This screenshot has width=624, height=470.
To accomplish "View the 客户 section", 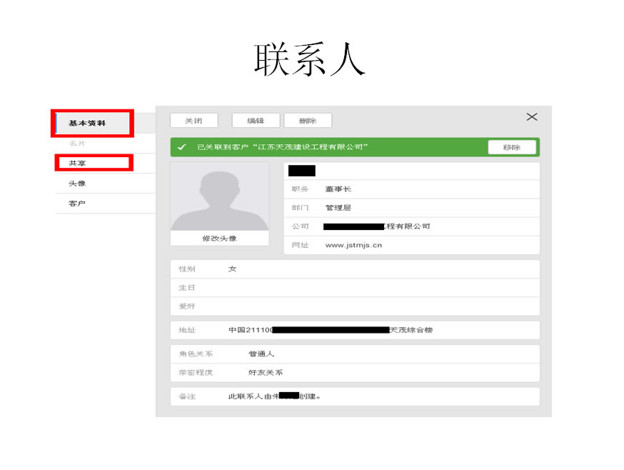I will (79, 203).
